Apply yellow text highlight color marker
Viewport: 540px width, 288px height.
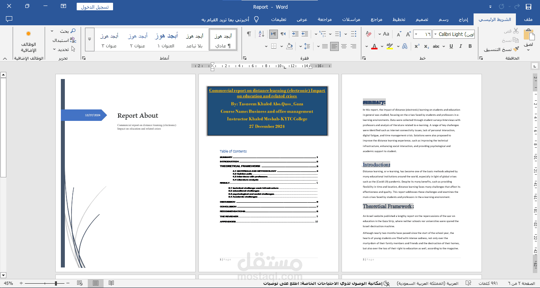(x=390, y=46)
